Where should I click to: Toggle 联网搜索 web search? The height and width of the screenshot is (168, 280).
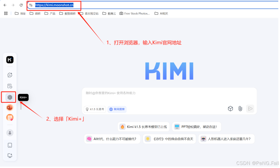(x=117, y=110)
